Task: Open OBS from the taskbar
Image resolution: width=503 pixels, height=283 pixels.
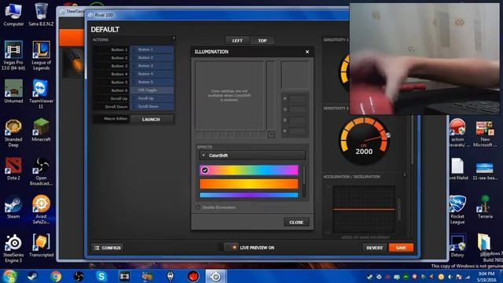Action: tap(79, 276)
